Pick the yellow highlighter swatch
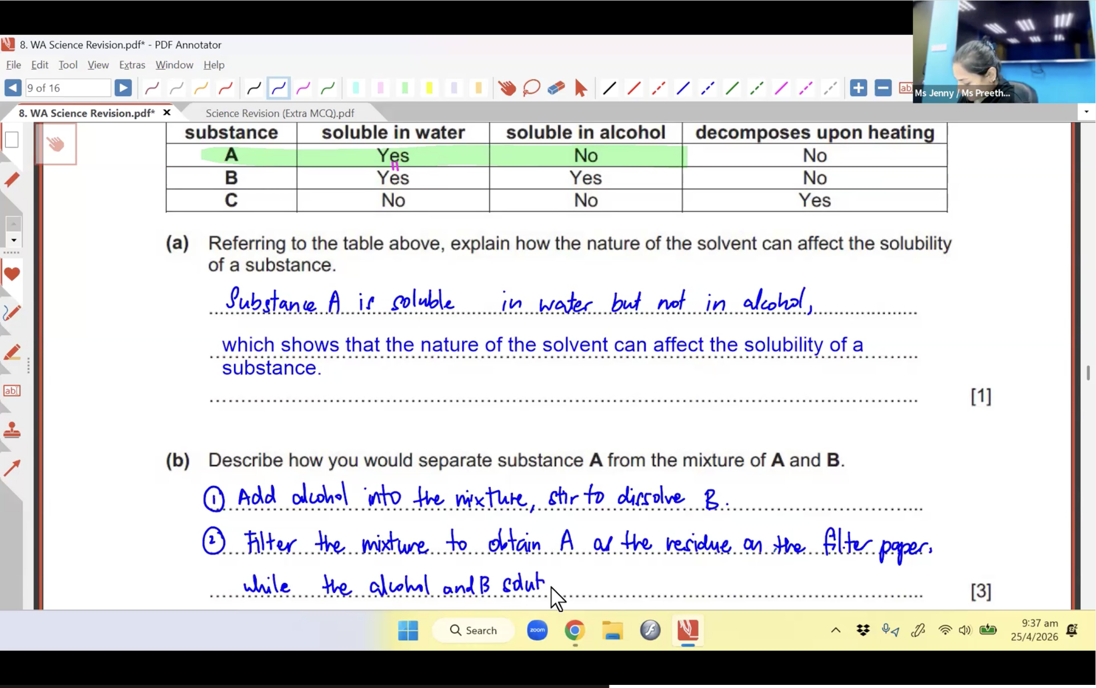 429,88
